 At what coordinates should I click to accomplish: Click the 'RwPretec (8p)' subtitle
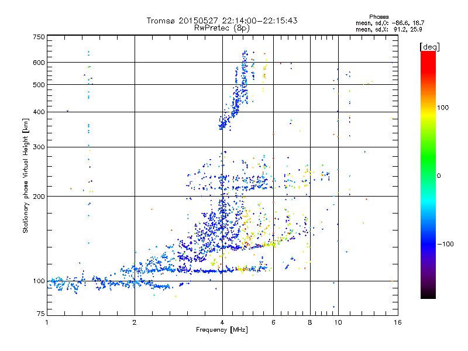coord(222,28)
